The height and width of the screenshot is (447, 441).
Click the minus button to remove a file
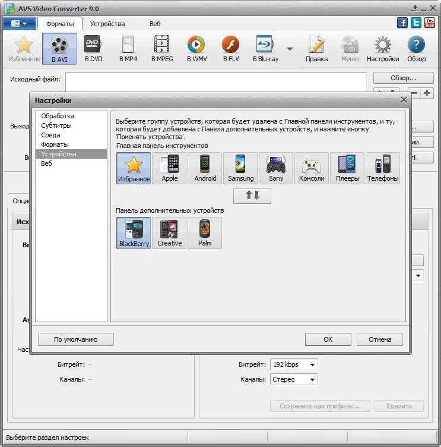pos(414,93)
